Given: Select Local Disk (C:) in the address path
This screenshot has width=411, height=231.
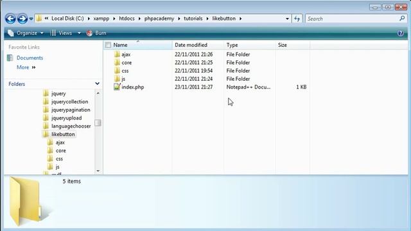Looking at the screenshot, I should coord(67,19).
